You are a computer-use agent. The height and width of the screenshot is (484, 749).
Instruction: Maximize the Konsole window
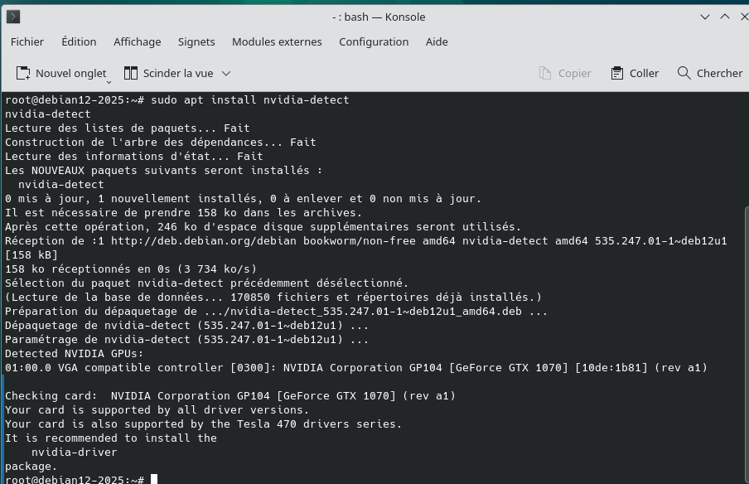725,17
